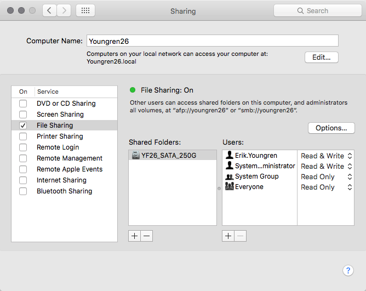Image resolution: width=366 pixels, height=291 pixels.
Task: Show all preferences grid icon
Action: pos(85,10)
